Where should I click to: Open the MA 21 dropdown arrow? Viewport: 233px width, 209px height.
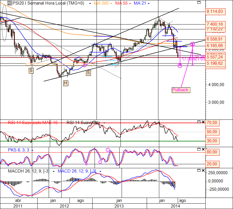[x=149, y=4]
